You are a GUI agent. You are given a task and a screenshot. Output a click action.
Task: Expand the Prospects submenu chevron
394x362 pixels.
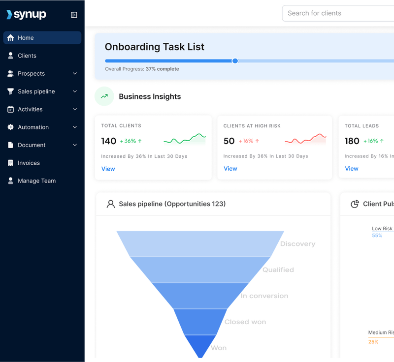(x=75, y=74)
